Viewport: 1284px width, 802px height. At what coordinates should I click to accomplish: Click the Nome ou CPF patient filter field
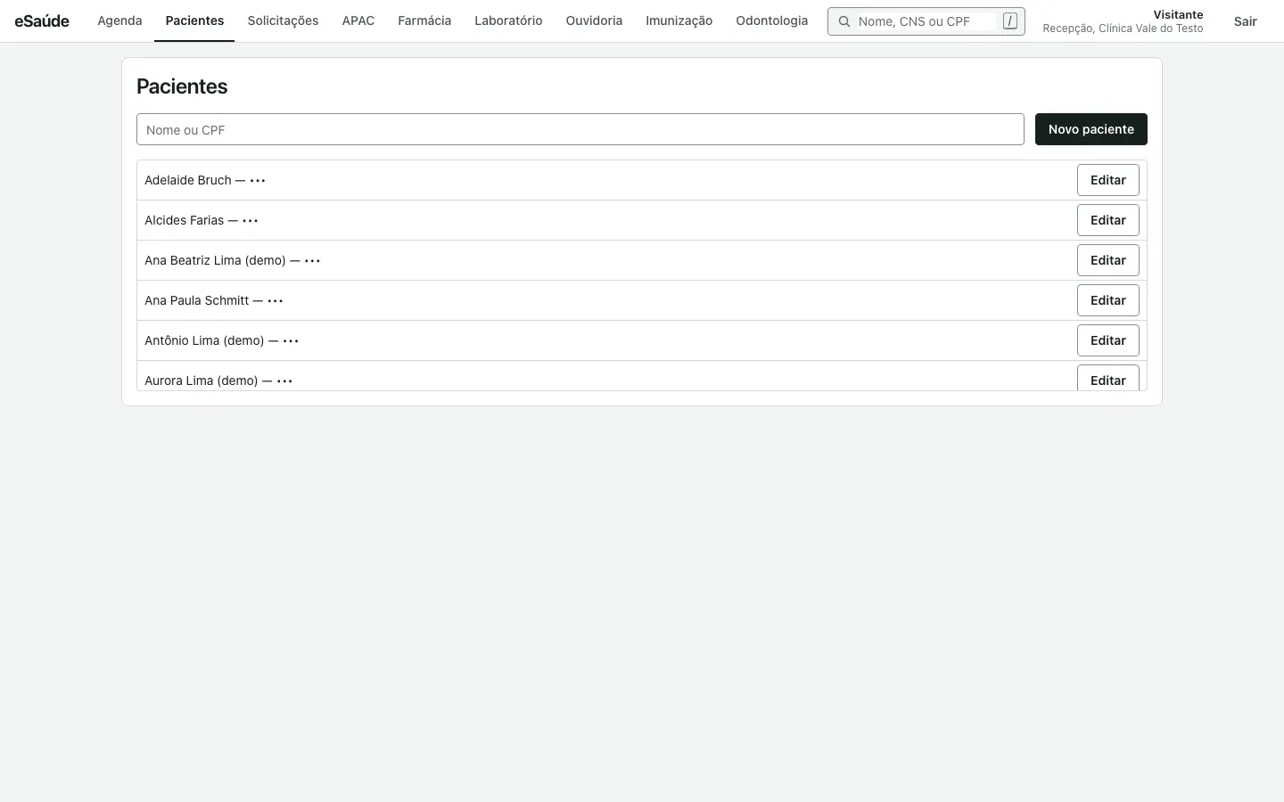(x=580, y=129)
